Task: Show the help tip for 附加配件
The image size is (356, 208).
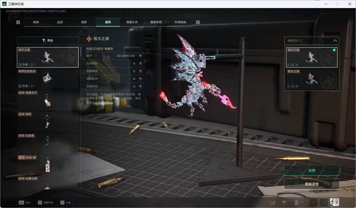Action: pyautogui.click(x=140, y=79)
